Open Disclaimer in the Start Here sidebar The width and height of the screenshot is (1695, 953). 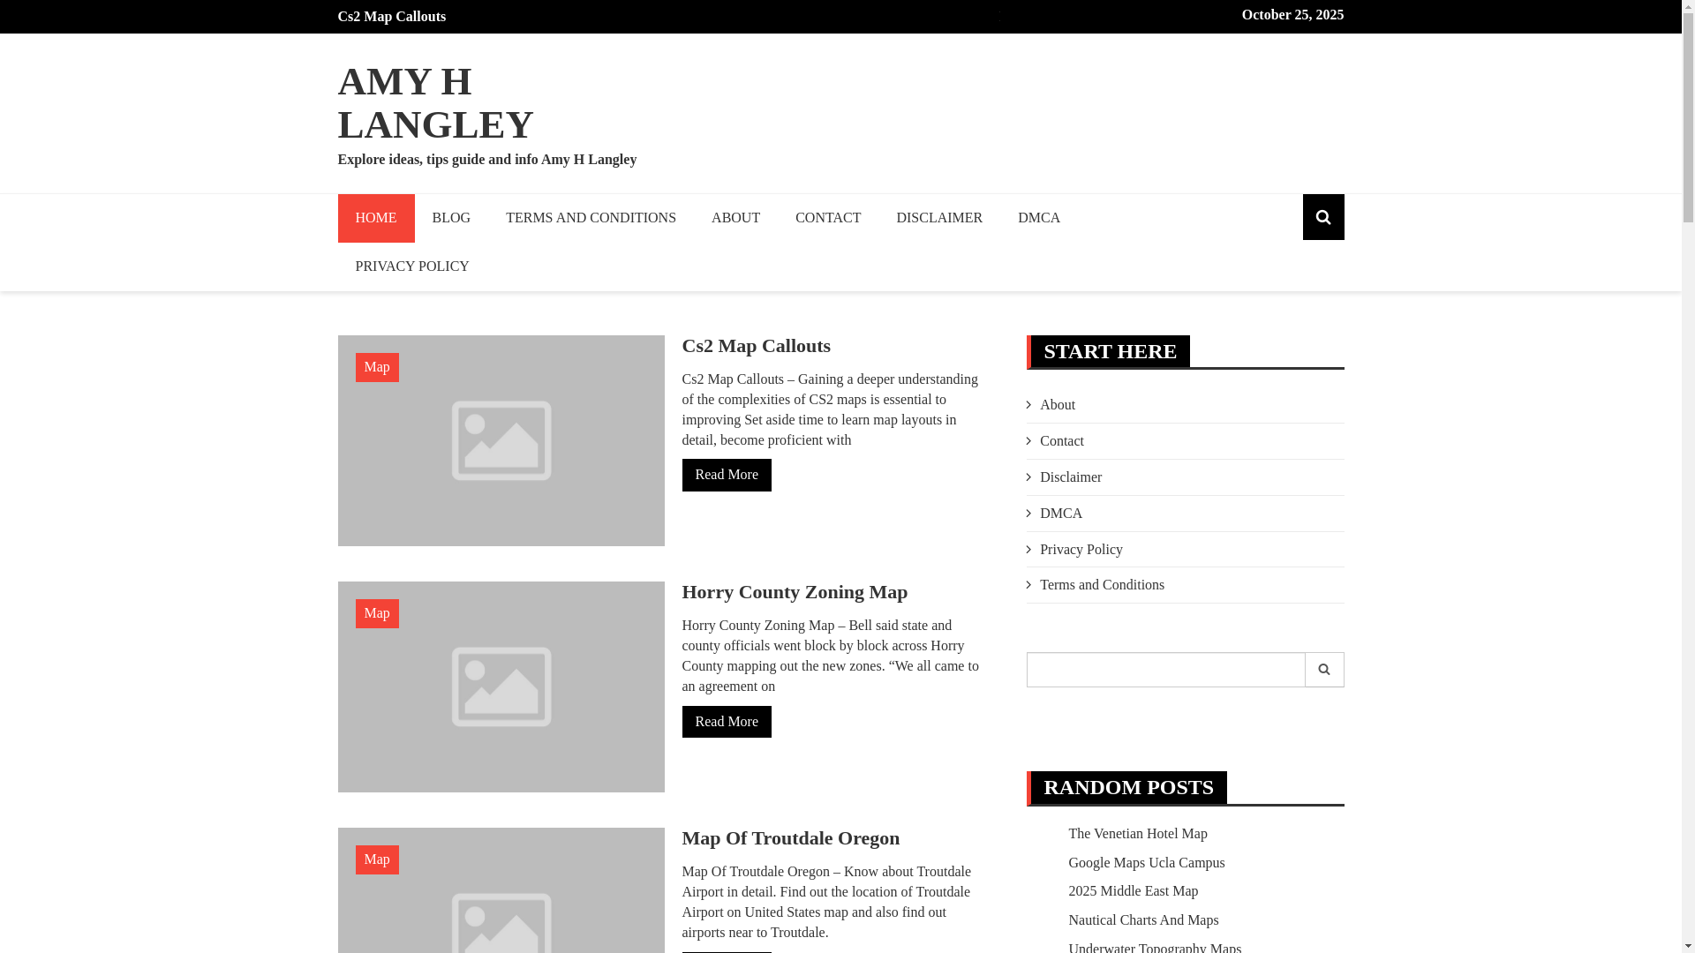click(x=1070, y=477)
